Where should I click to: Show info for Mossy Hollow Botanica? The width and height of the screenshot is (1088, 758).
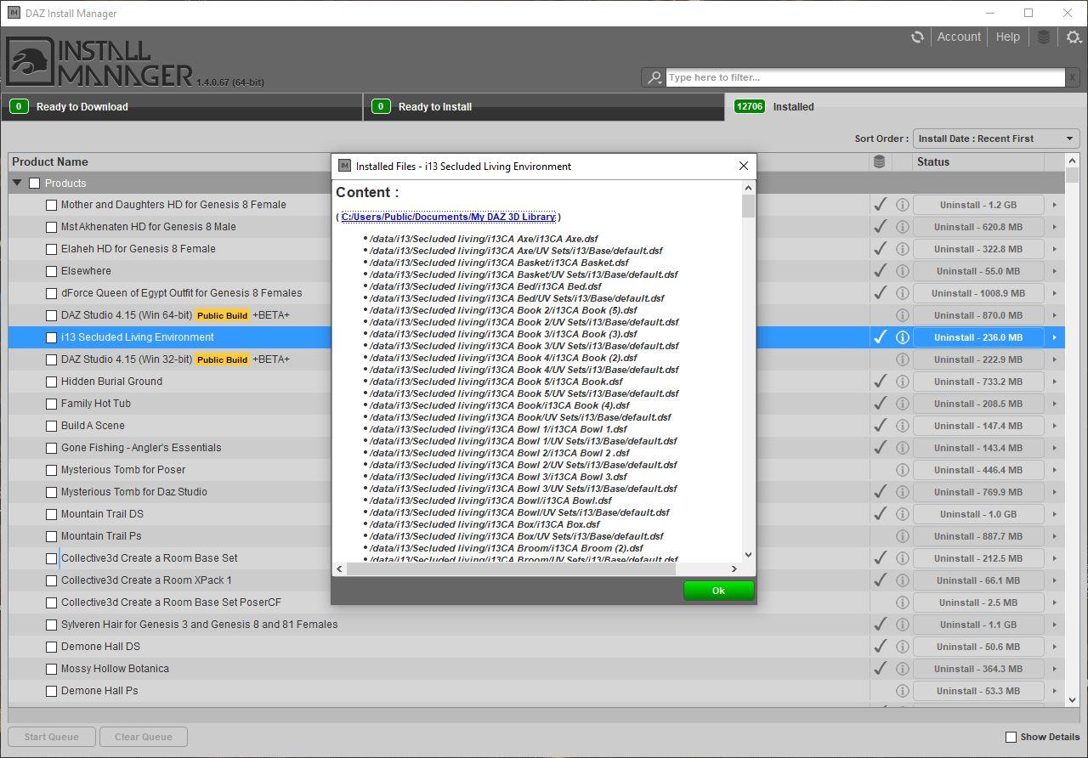click(903, 669)
